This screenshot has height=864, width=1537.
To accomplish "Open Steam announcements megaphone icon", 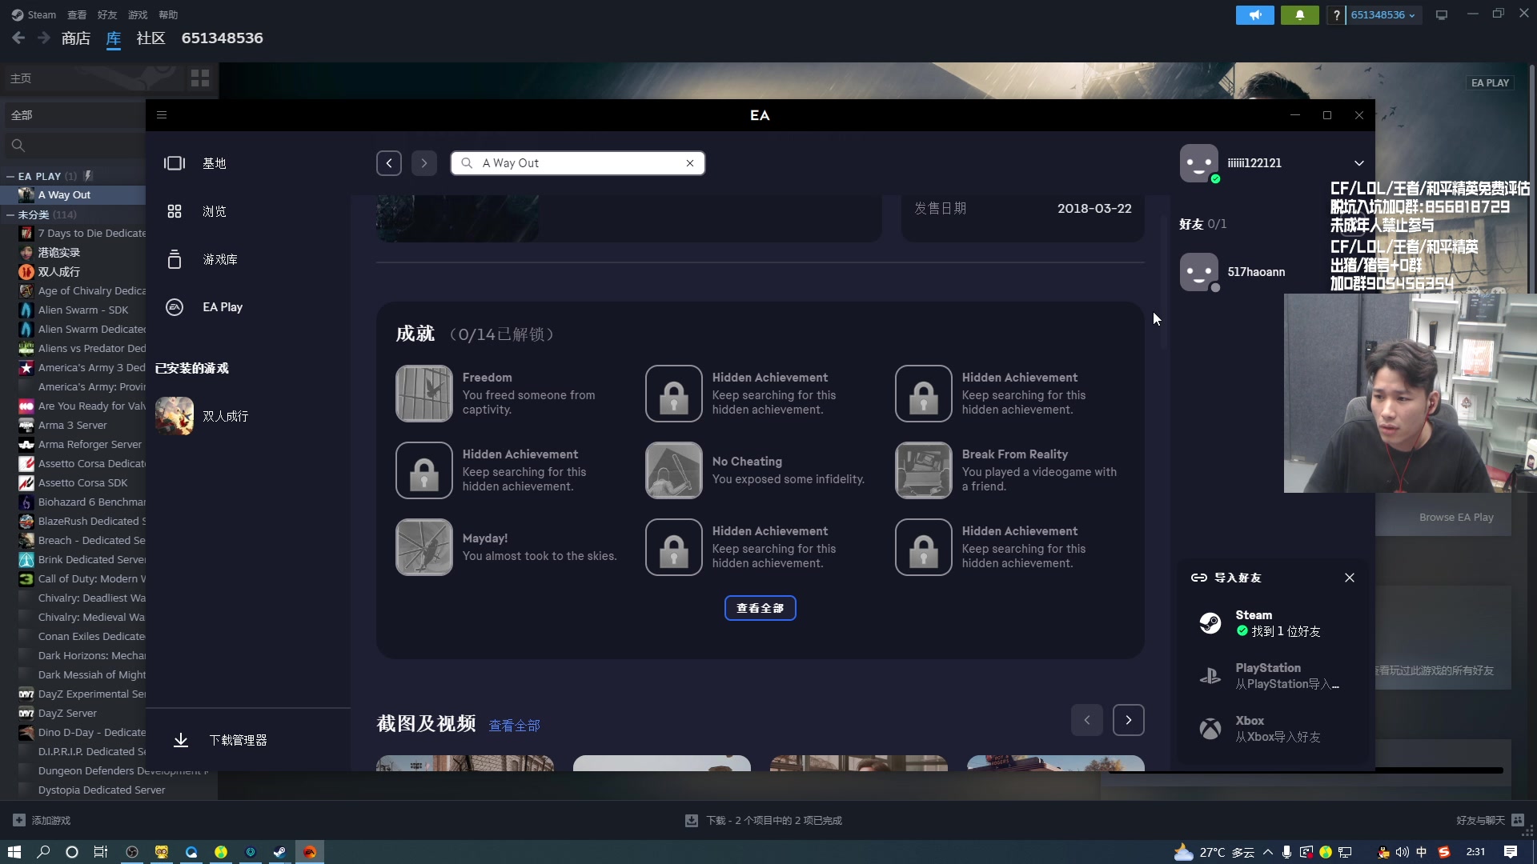I will (1254, 14).
